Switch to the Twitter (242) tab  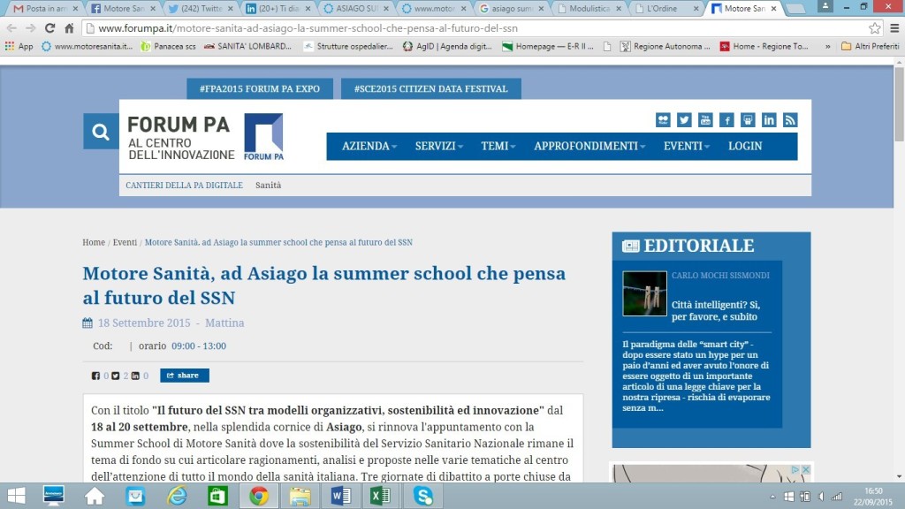tap(201, 9)
